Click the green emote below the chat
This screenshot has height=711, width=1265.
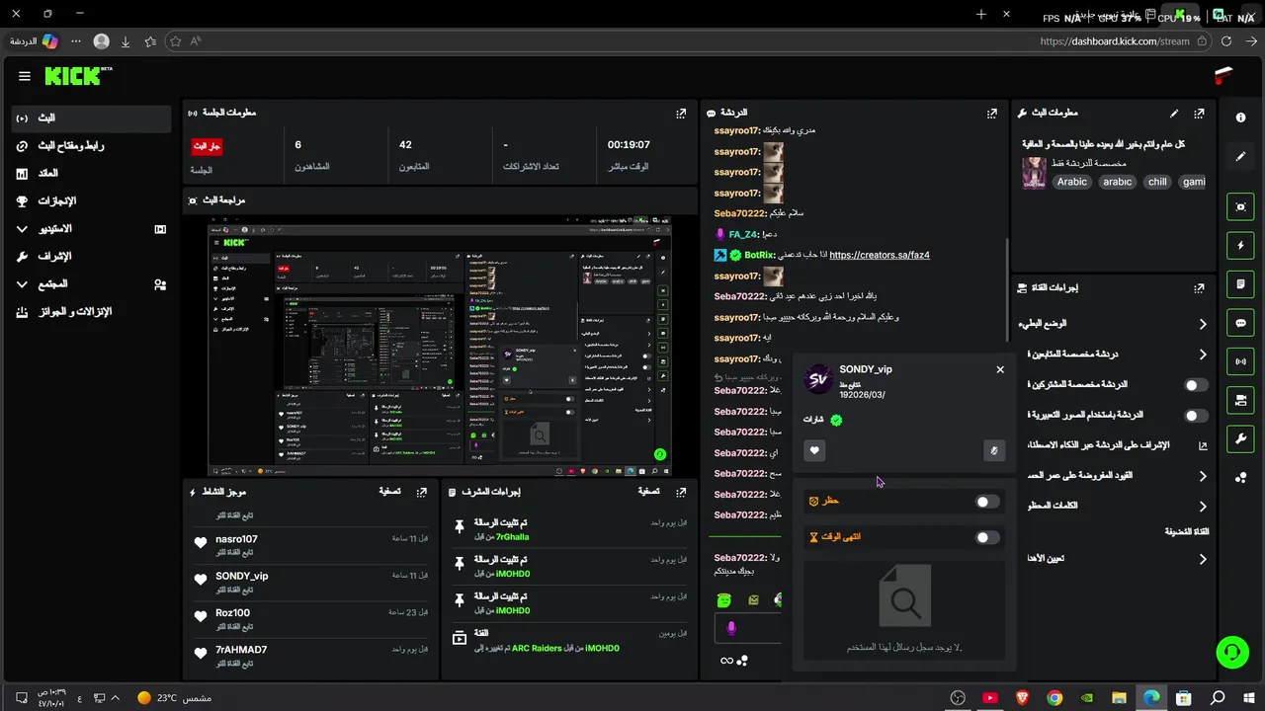pos(724,600)
